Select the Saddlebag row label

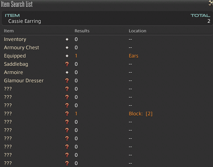click(16, 64)
